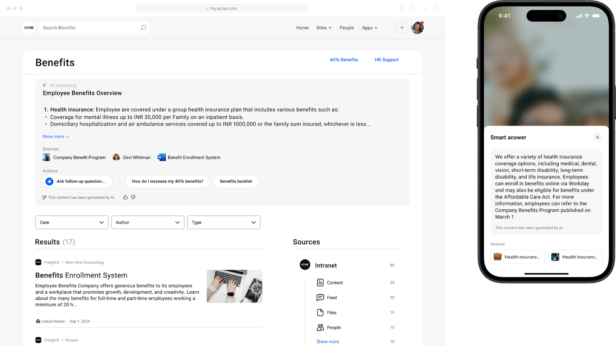Image resolution: width=616 pixels, height=346 pixels.
Task: Click the Ask follow-up question sparkle icon
Action: (49, 181)
